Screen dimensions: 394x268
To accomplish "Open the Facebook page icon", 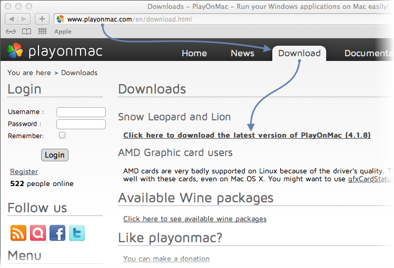I will point(57,233).
